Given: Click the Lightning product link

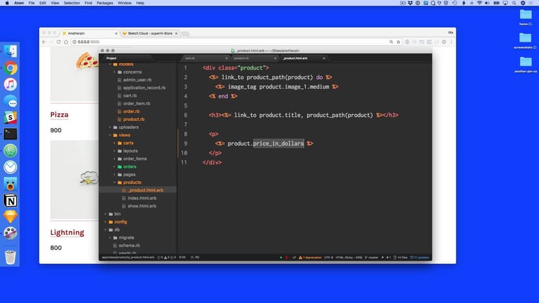Looking at the screenshot, I should [x=67, y=233].
